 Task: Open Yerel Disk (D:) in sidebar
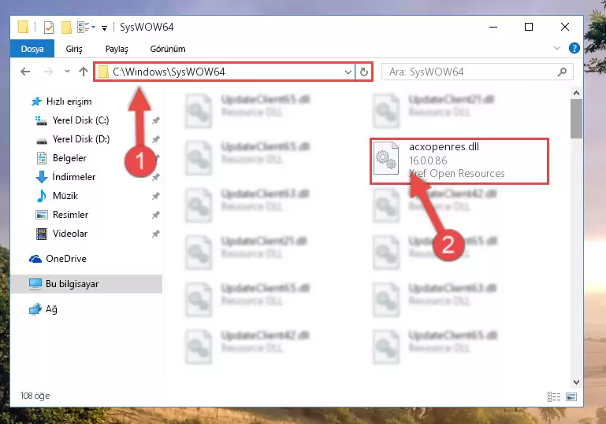point(81,139)
